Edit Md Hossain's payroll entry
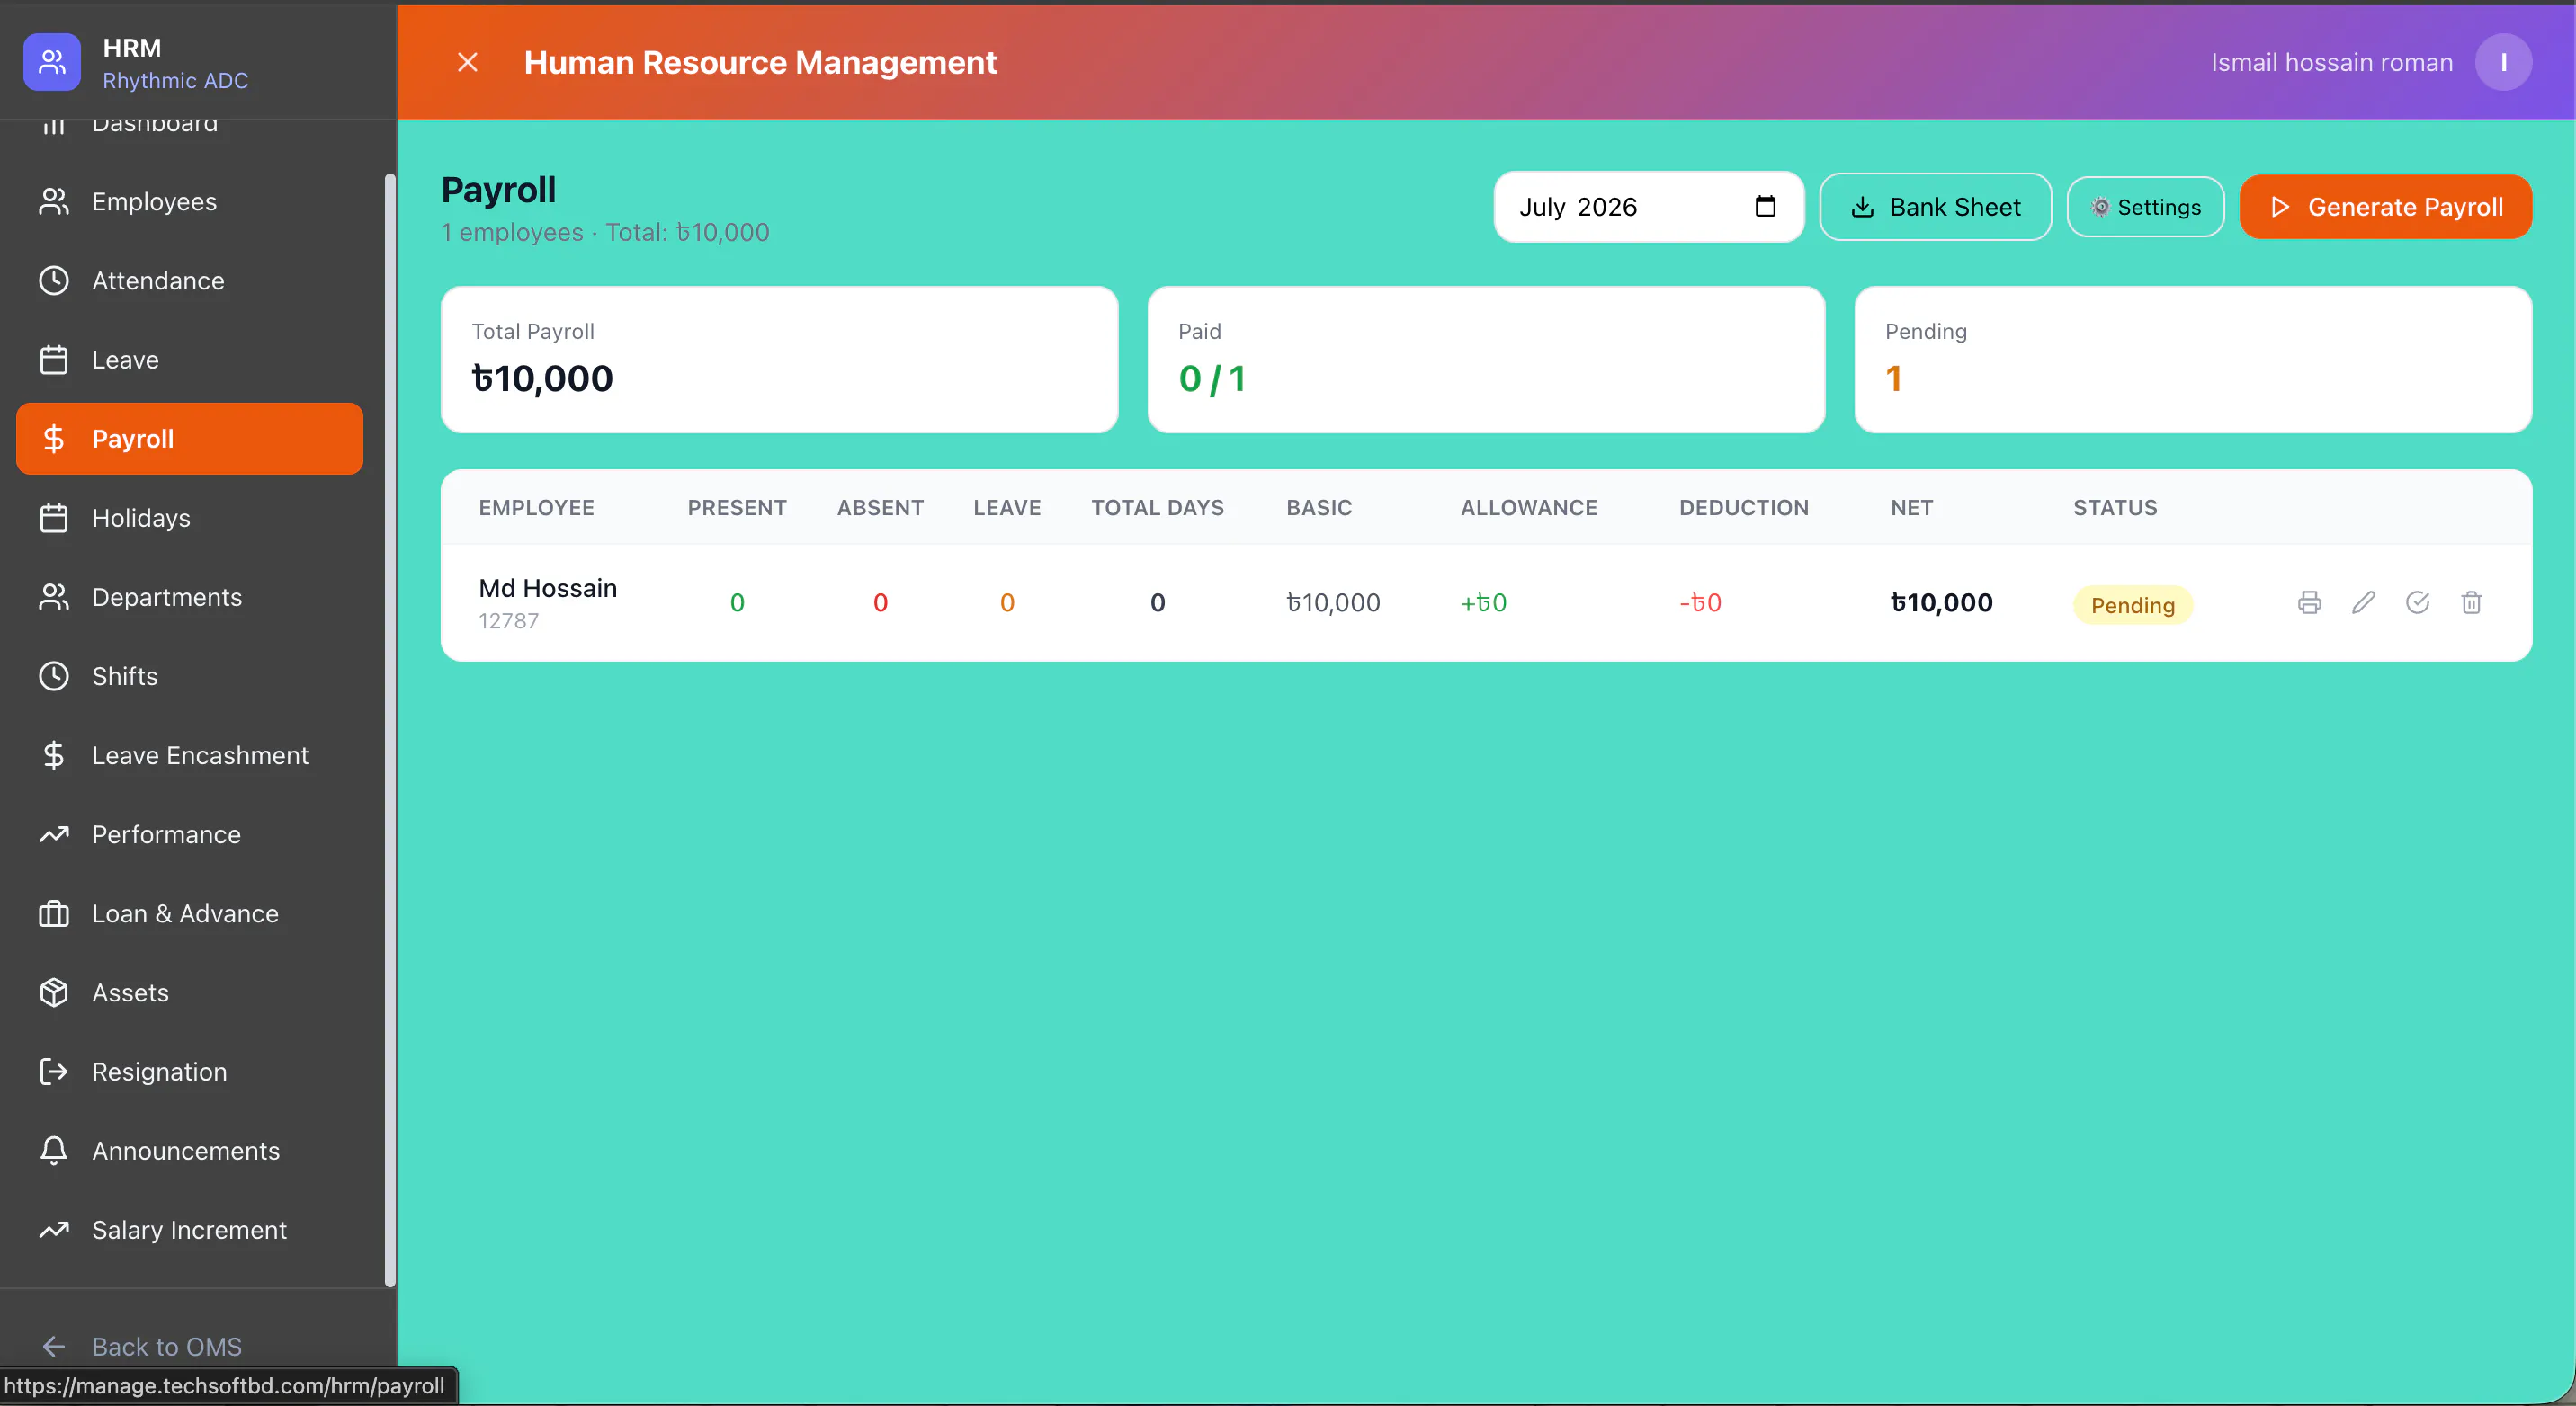 coord(2363,601)
